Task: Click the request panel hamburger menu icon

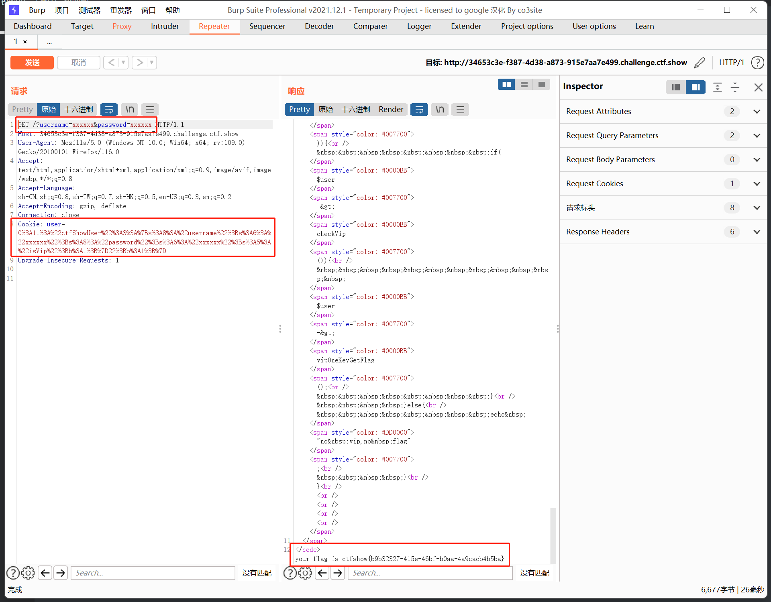Action: (150, 109)
